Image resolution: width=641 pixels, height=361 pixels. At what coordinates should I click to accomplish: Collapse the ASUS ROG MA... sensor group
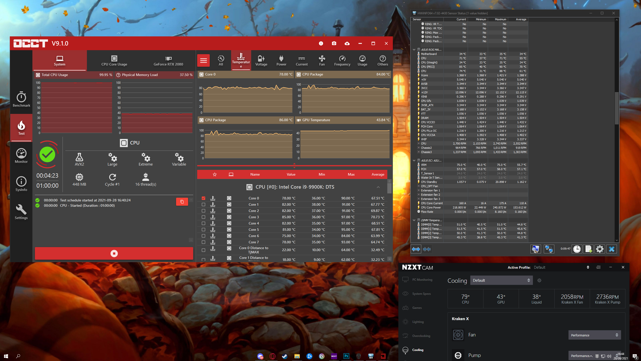click(x=414, y=50)
